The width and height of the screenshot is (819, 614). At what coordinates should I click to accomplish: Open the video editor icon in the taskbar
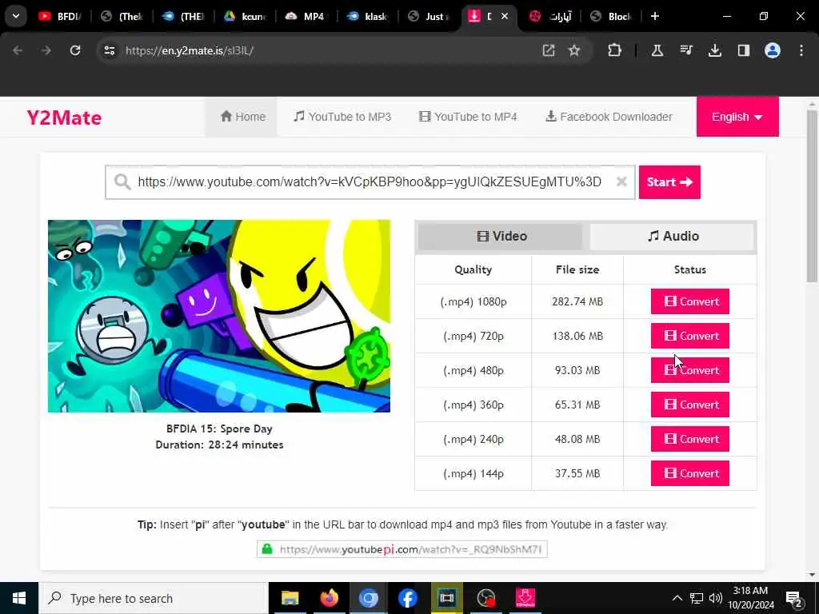[446, 598]
